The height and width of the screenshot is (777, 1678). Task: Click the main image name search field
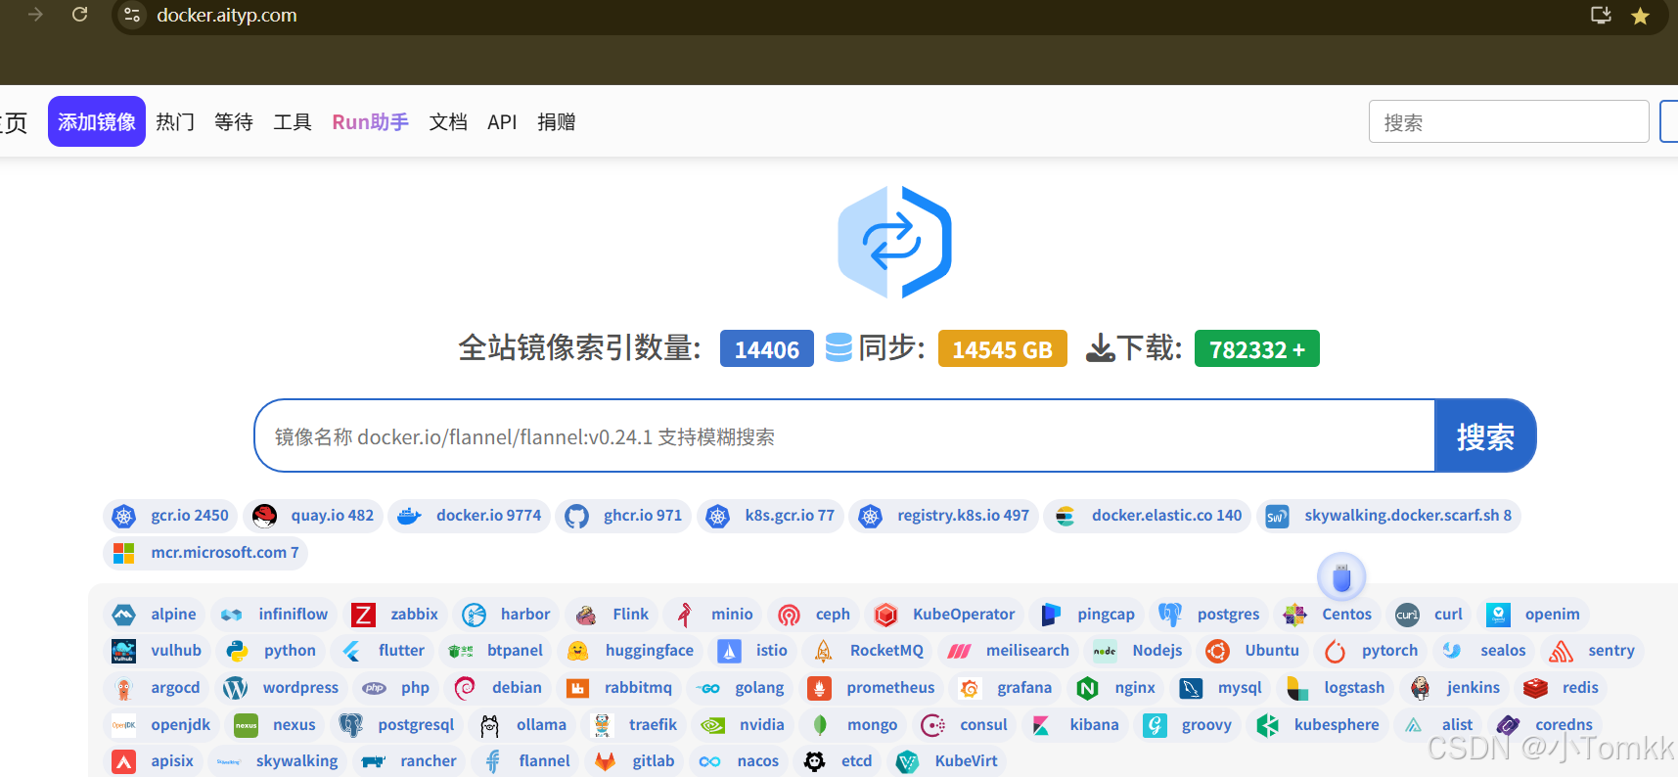(x=844, y=435)
